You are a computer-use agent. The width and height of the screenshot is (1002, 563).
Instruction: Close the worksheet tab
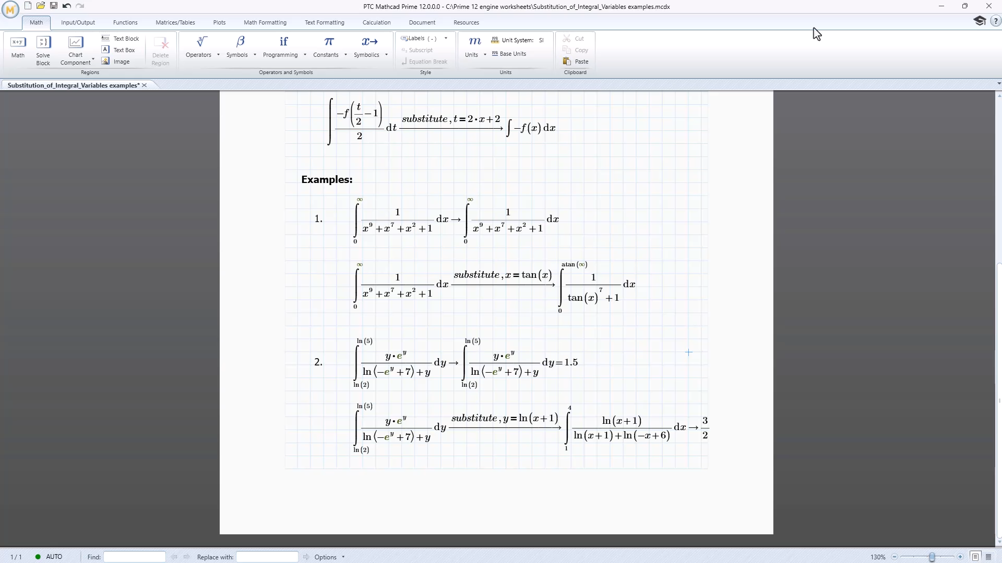[145, 85]
